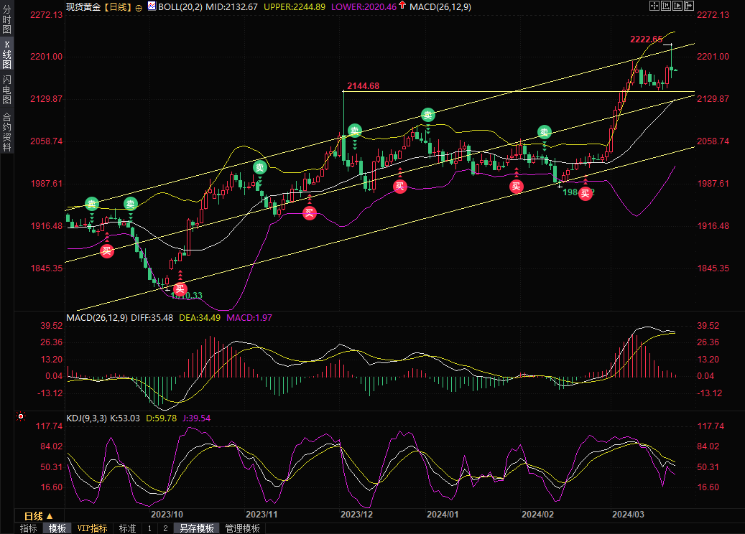Image resolution: width=745 pixels, height=534 pixels.
Task: Open 合约资料 contract info tab
Action: tap(6, 131)
